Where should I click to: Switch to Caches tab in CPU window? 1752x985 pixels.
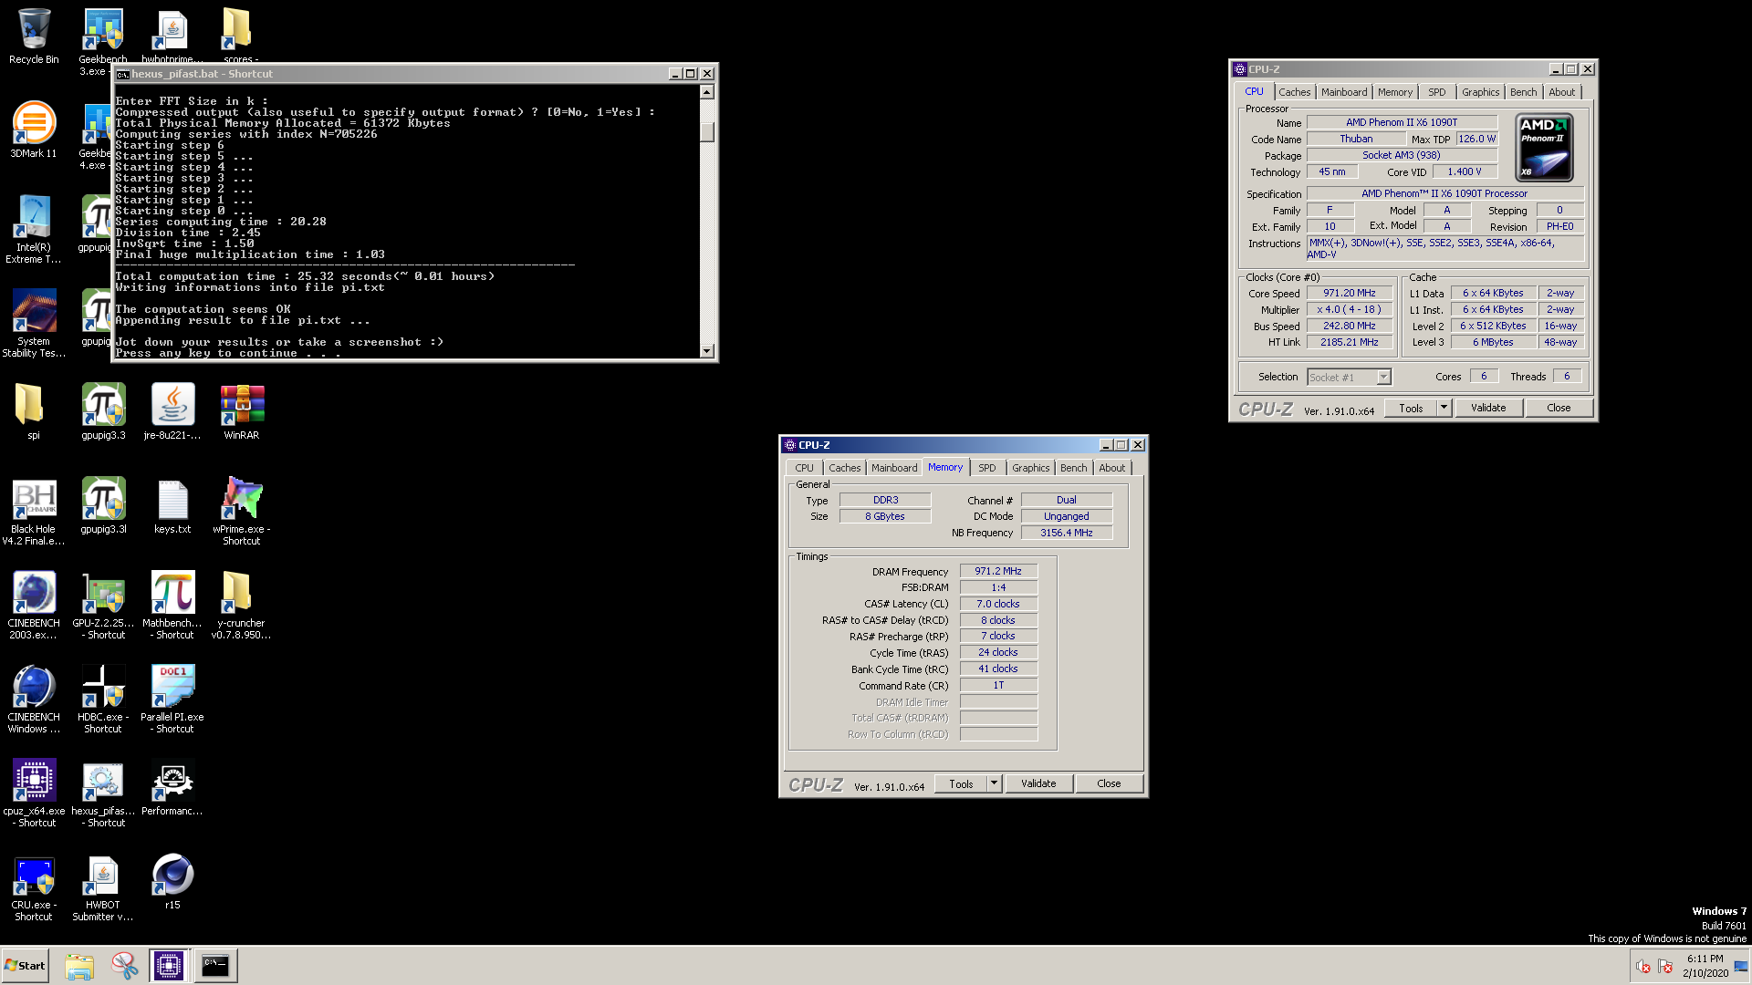click(1294, 92)
